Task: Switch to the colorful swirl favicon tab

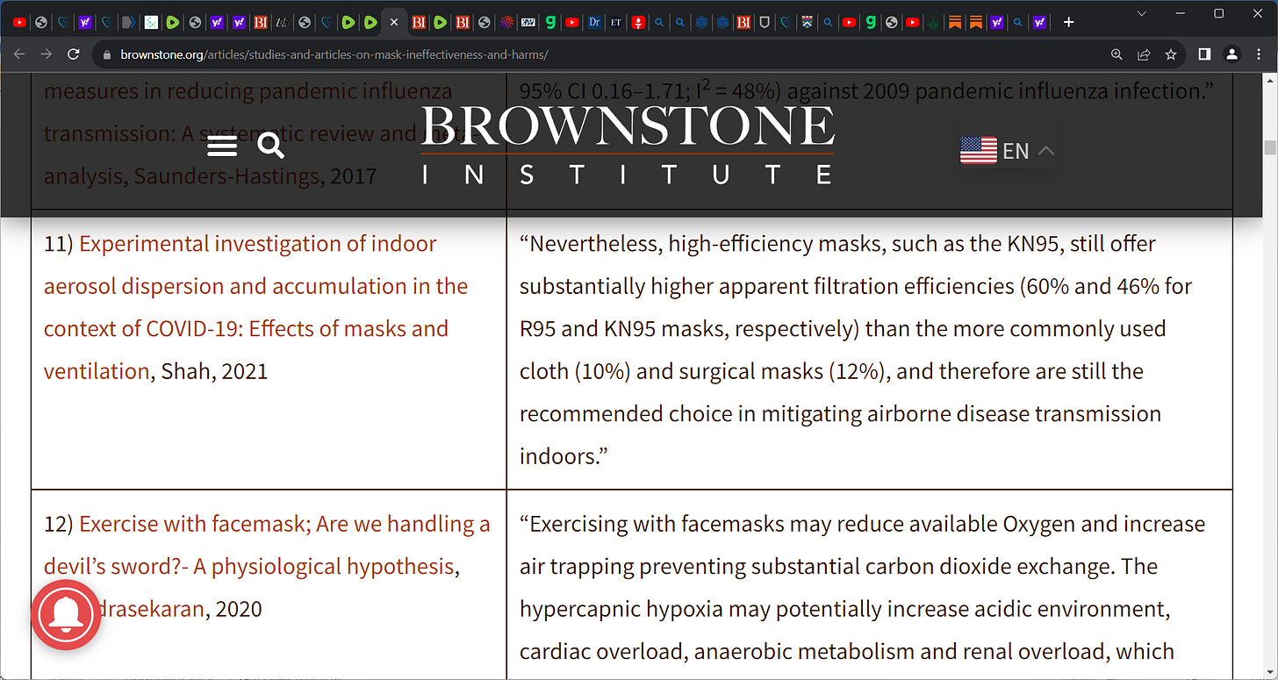Action: [x=506, y=22]
